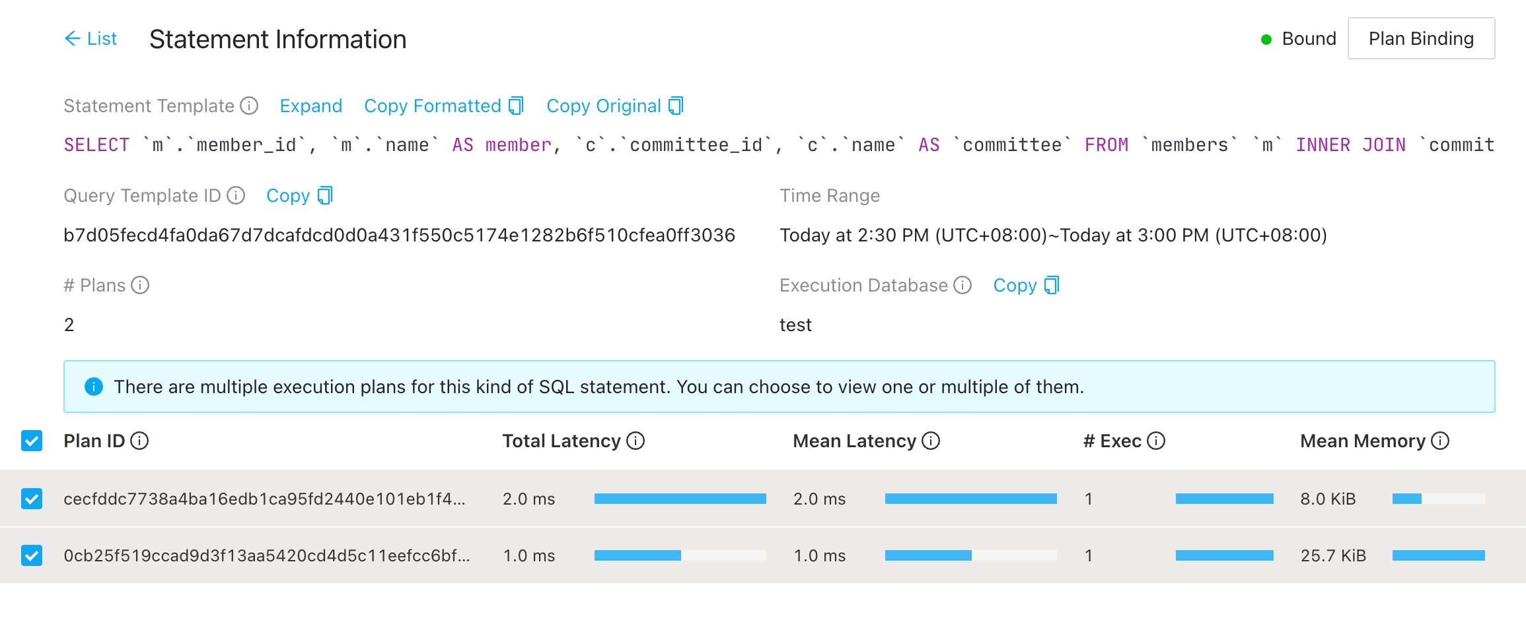This screenshot has height=624, width=1526.
Task: Go back to the statement List
Action: pyautogui.click(x=91, y=39)
